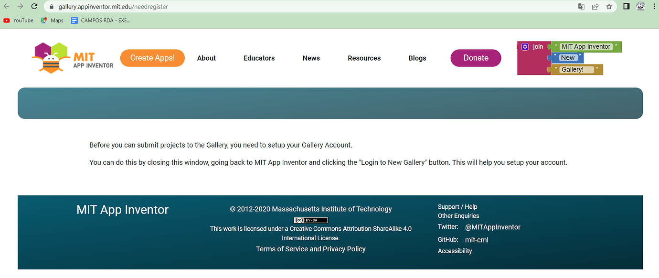Reload the page with refresh icon
Screen dimensions: 659x278
coord(34,7)
